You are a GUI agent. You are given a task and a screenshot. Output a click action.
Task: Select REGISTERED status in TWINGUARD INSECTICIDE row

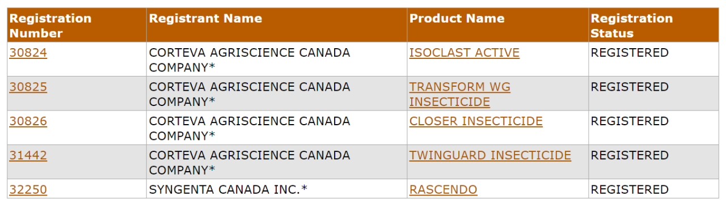point(653,162)
